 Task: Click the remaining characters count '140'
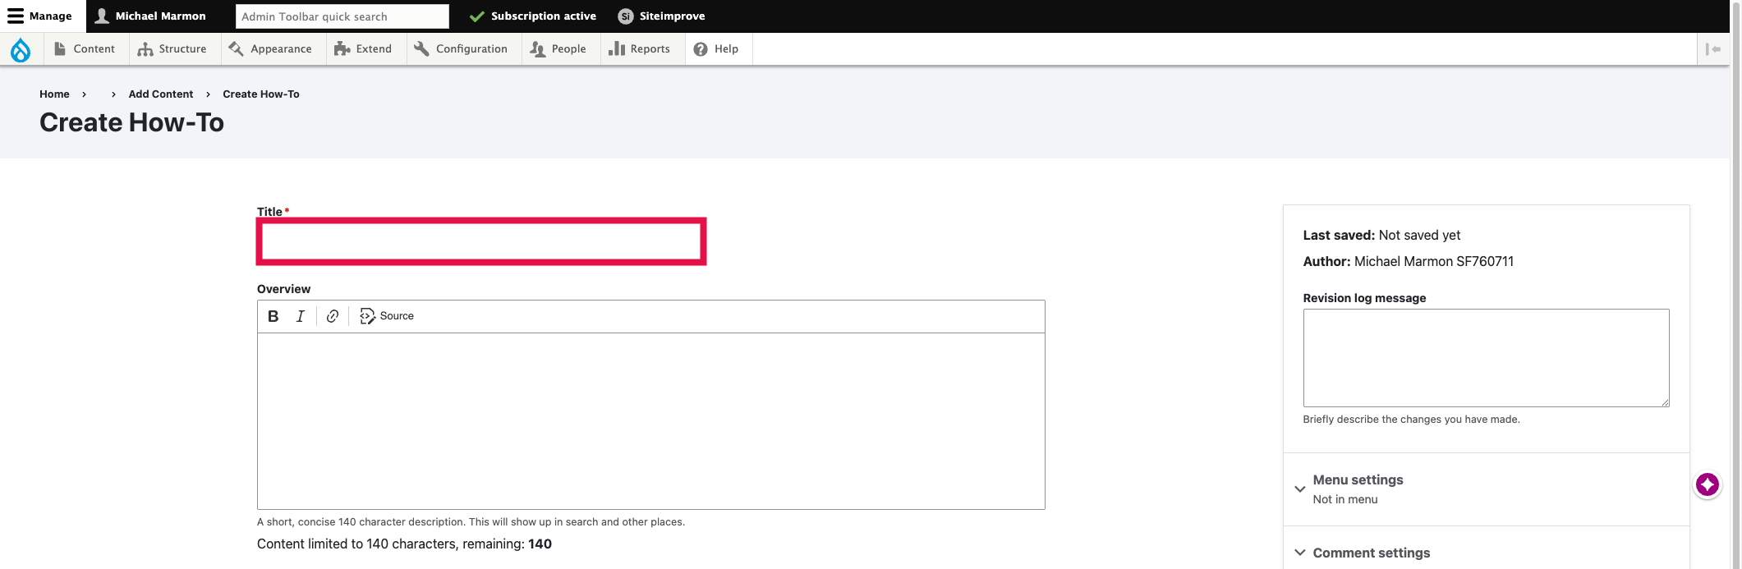pos(540,544)
